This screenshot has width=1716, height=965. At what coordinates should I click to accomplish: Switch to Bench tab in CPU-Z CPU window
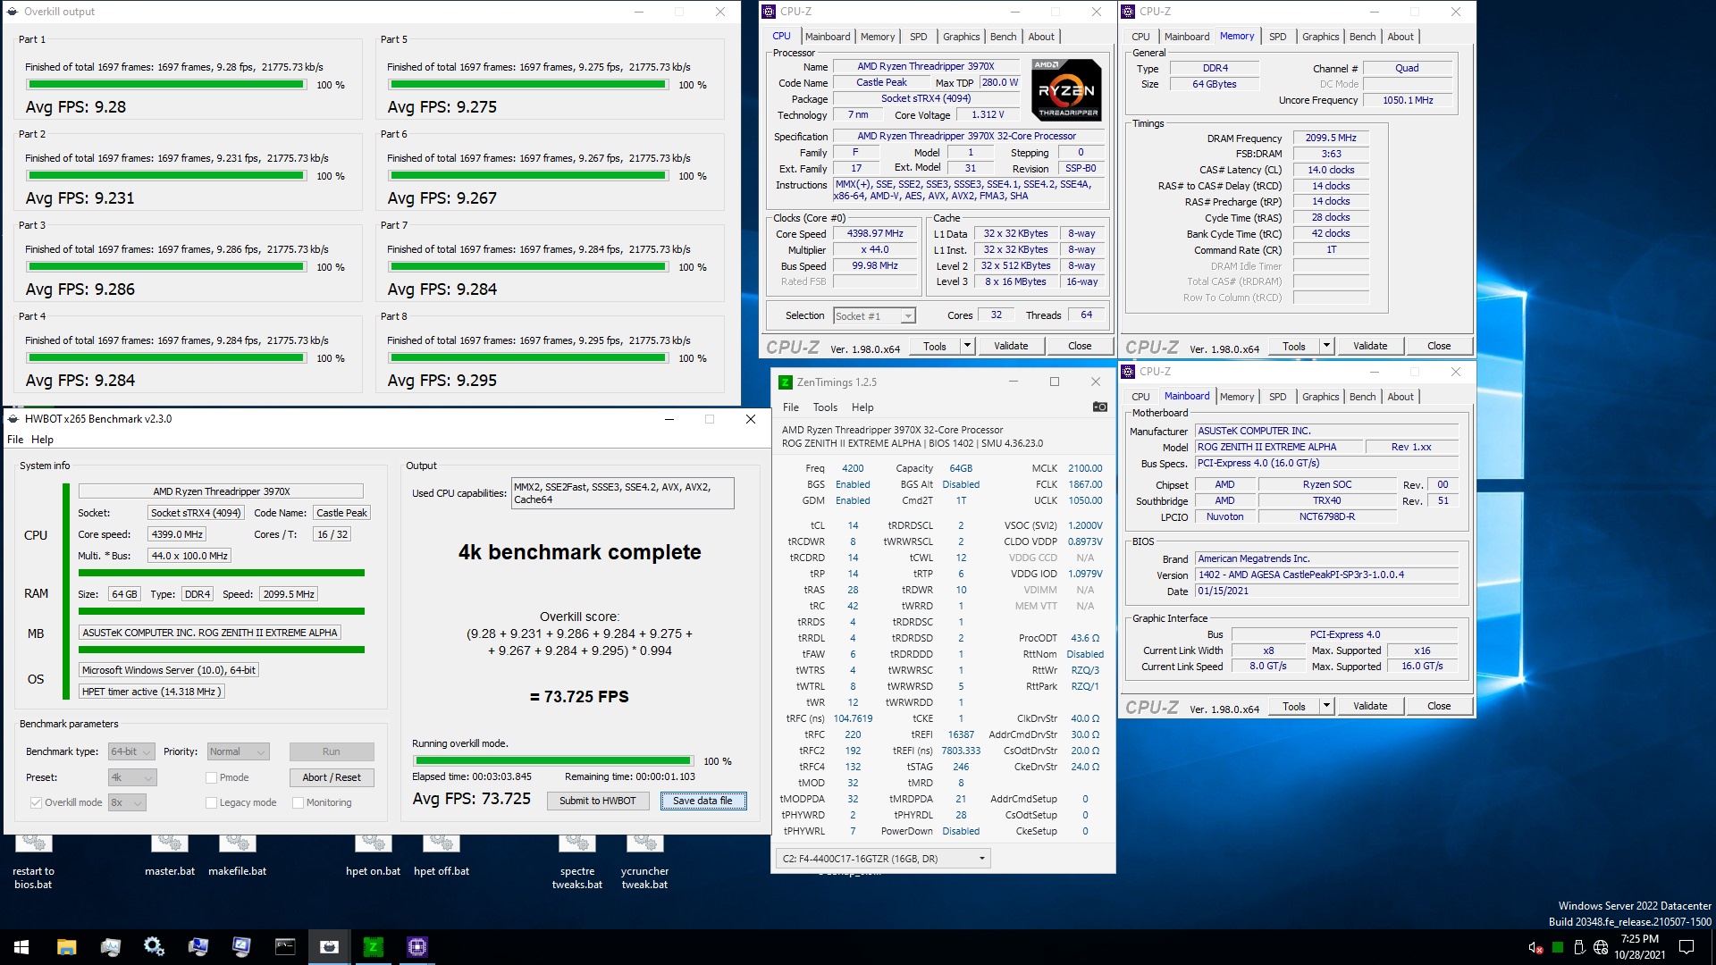1004,37
